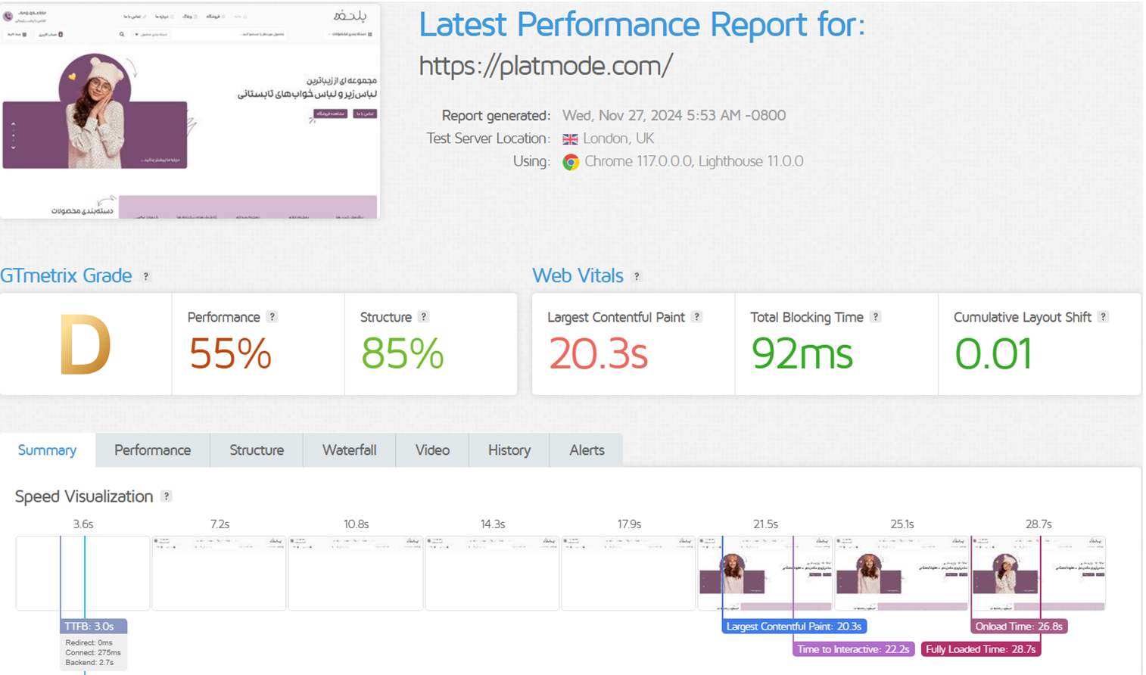Open the Structure tab
The height and width of the screenshot is (675, 1146).
click(257, 450)
